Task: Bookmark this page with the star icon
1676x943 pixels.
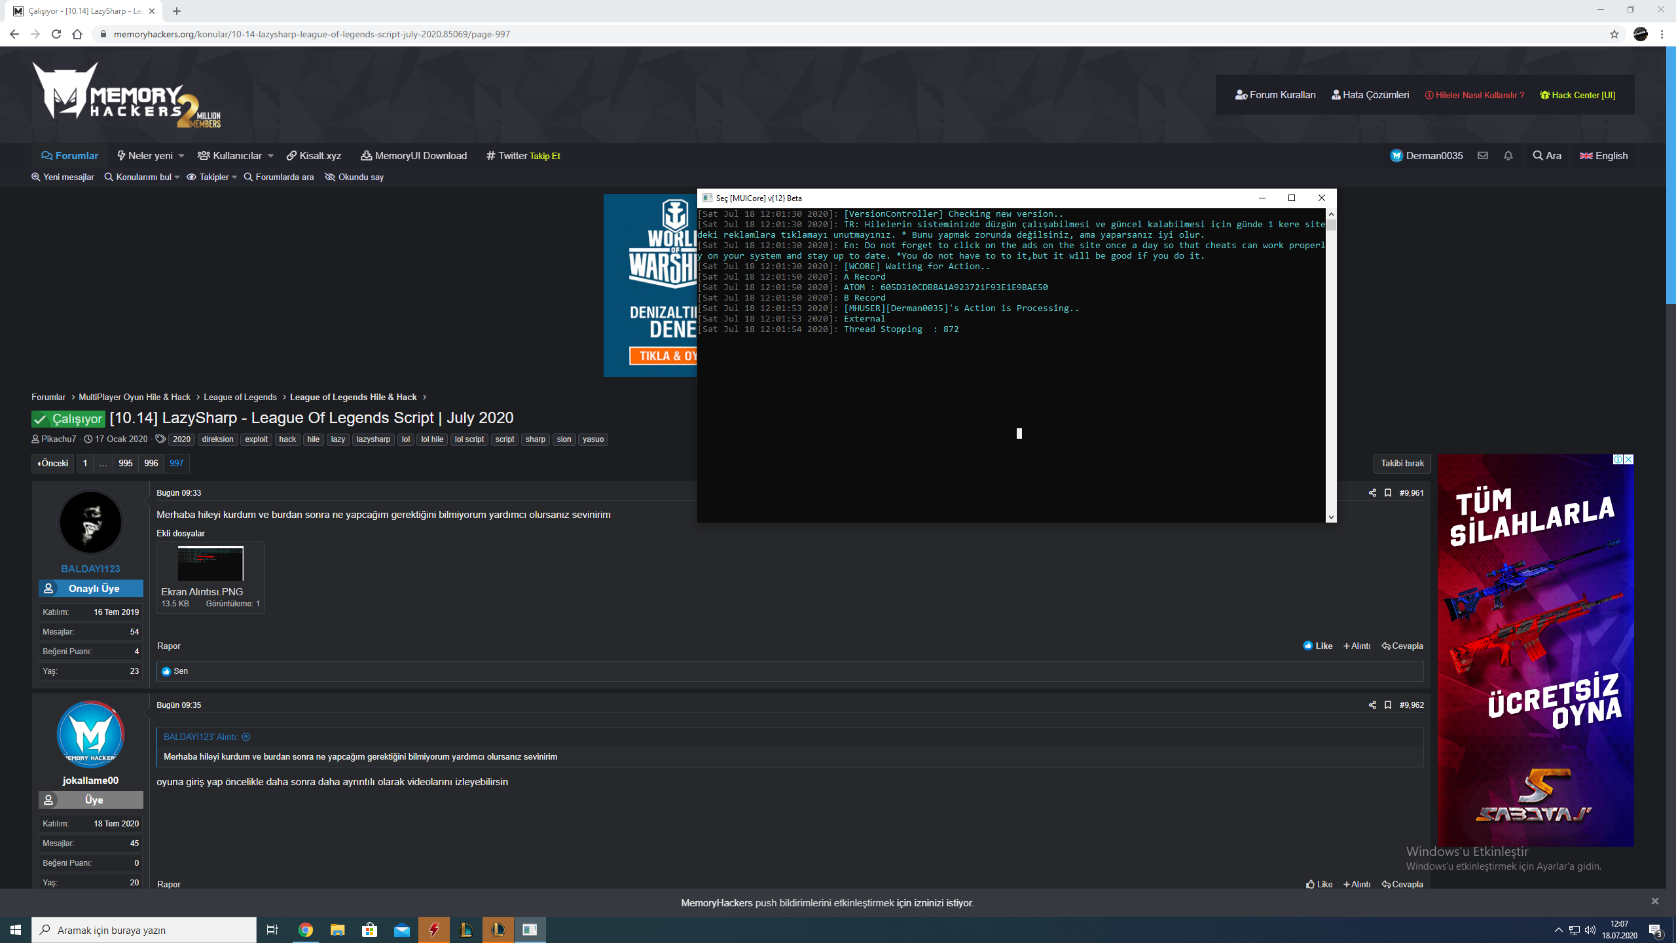Action: click(1614, 34)
